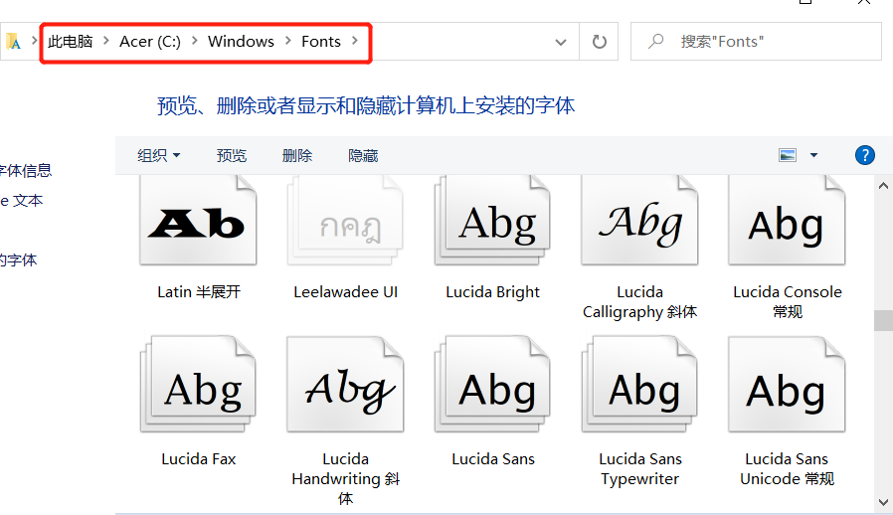Click the 预览 toolbar button
Screen dimensions: 893x515
tap(232, 155)
